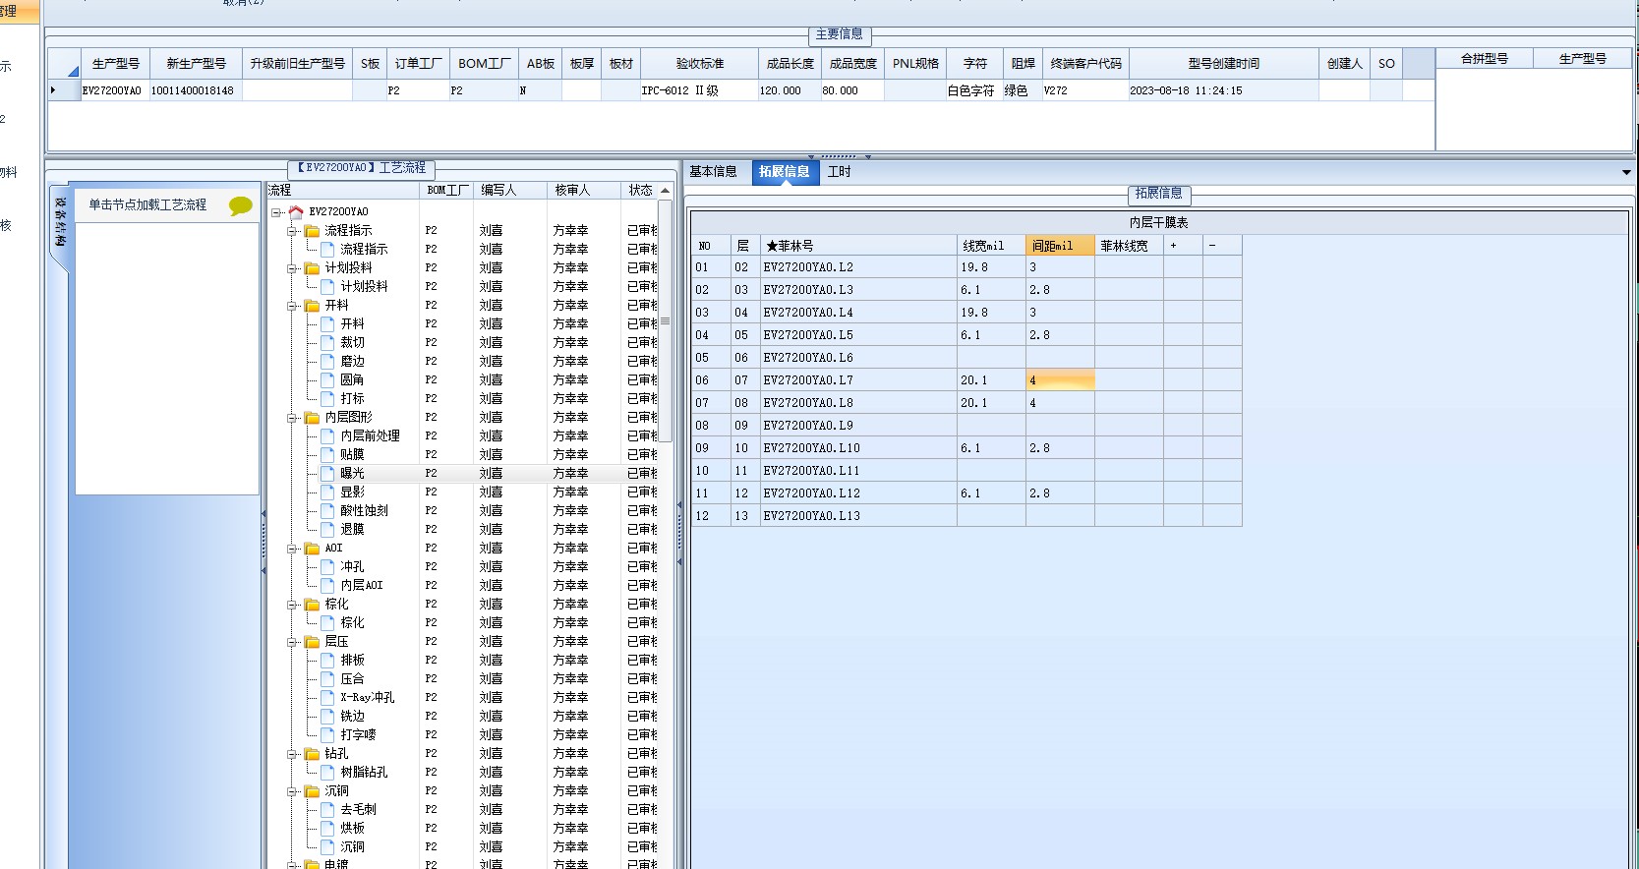The image size is (1639, 869).
Task: Click the document icon beside 排板
Action: [327, 660]
